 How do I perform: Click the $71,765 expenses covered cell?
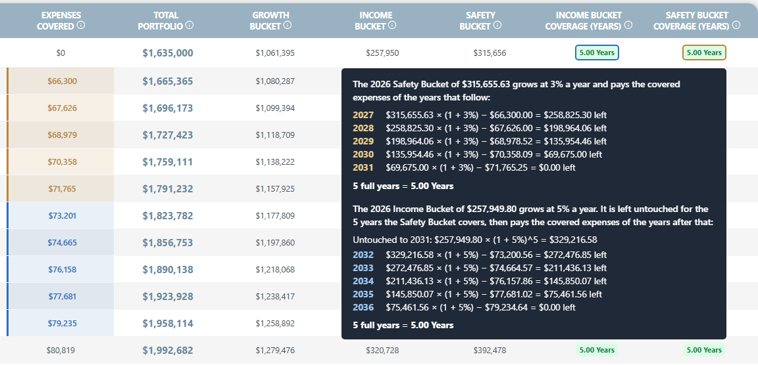coord(62,189)
